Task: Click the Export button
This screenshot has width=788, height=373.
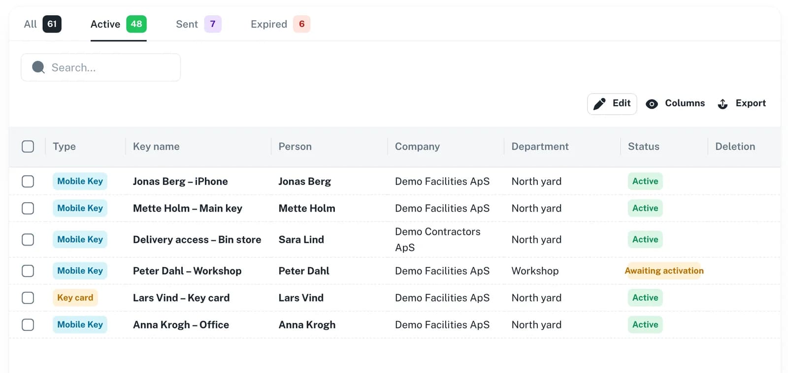Action: pyautogui.click(x=742, y=104)
